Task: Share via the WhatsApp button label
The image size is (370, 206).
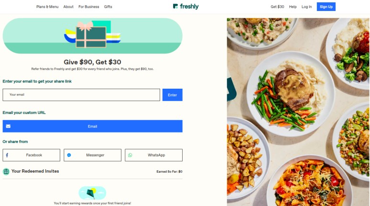Action: click(156, 155)
